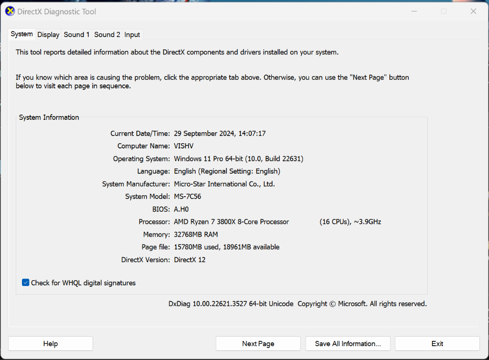Go to the Sound 2 tab
Viewport: 489px width, 360px height.
tap(107, 34)
